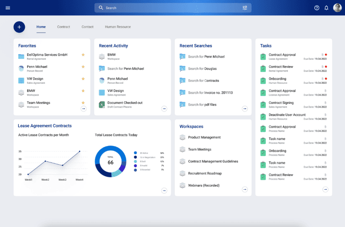Click attachment icon on Contract Signing task
This screenshot has width=345, height=227.
325,102
